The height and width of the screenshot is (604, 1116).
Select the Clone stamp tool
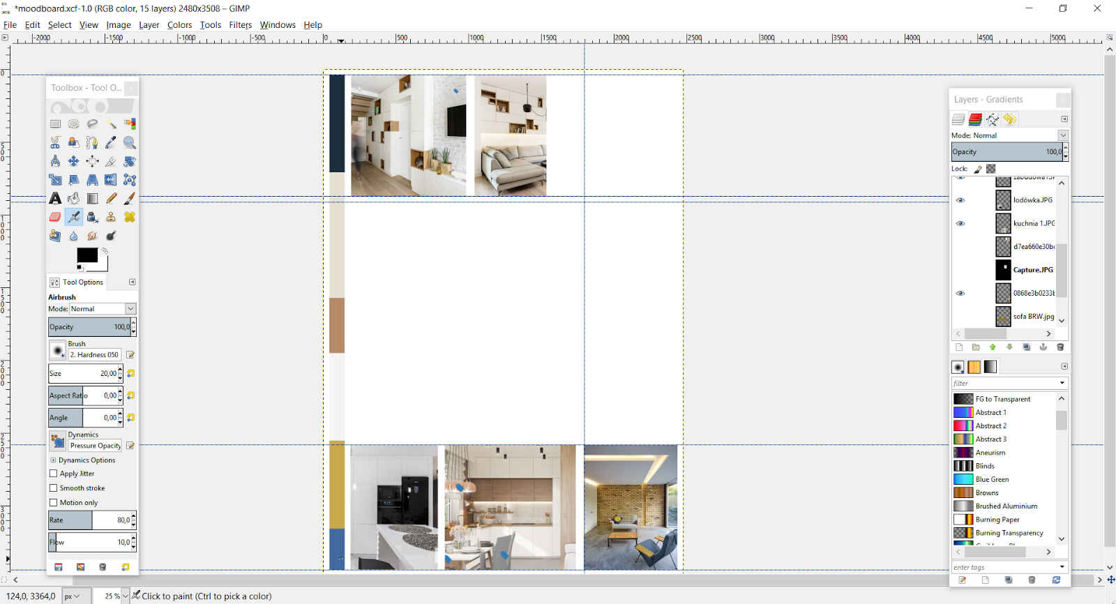(111, 217)
